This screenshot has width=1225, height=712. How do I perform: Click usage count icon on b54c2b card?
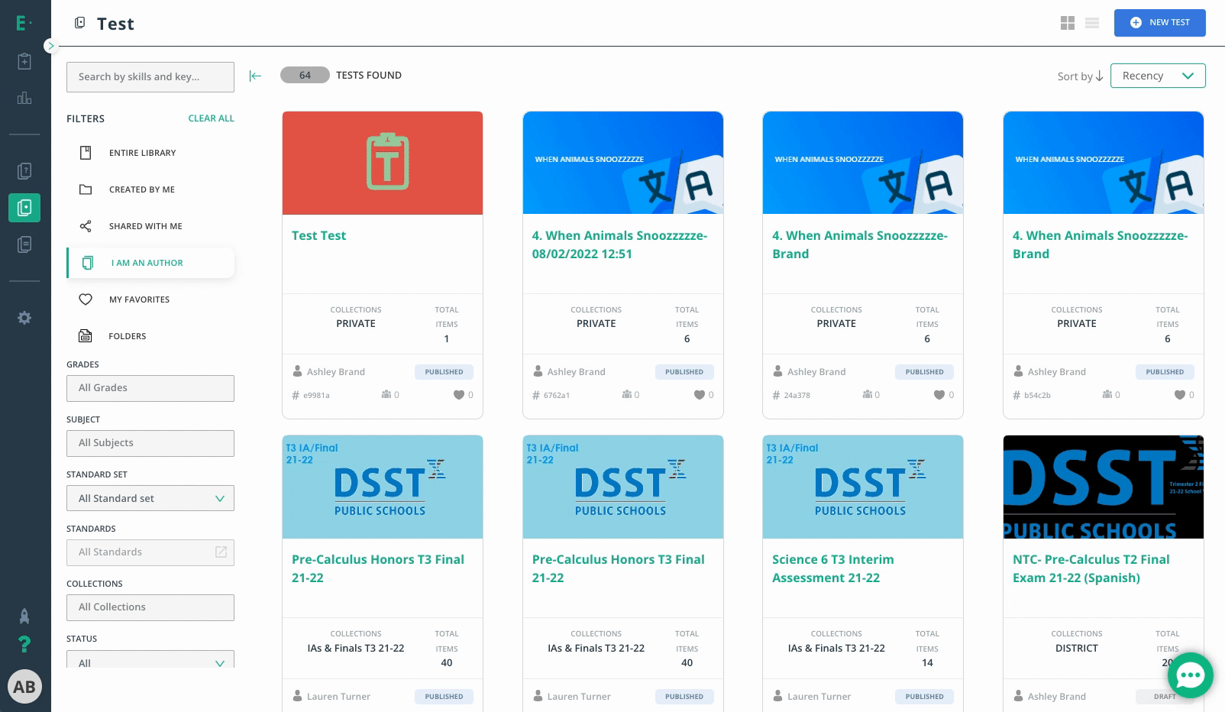1107,395
